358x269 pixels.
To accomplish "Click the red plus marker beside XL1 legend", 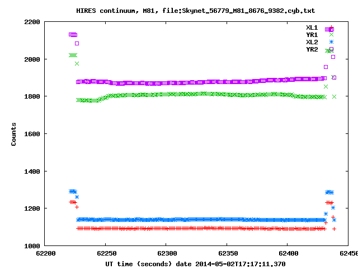I will click(331, 27).
